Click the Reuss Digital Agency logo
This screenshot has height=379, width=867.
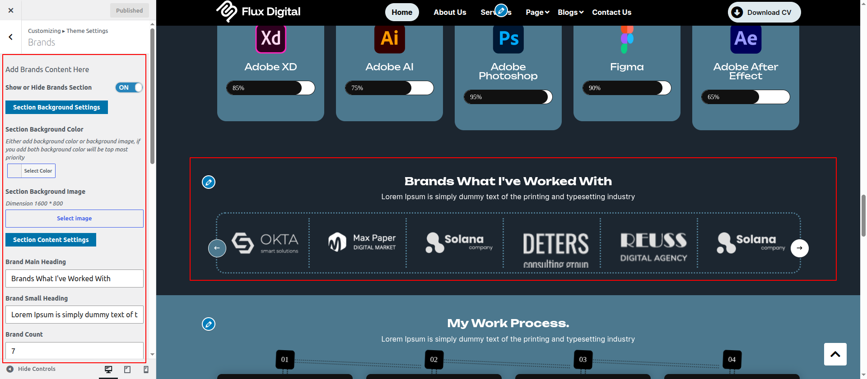click(653, 247)
